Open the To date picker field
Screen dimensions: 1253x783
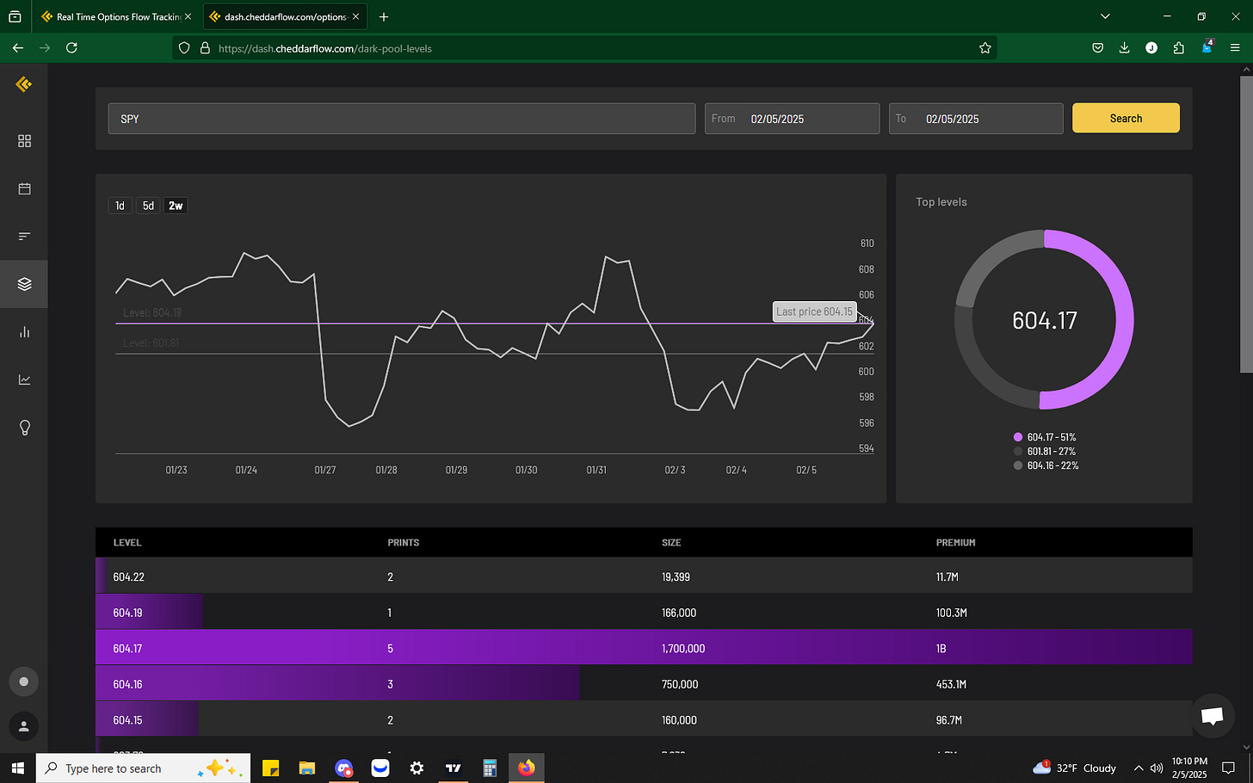[975, 119]
